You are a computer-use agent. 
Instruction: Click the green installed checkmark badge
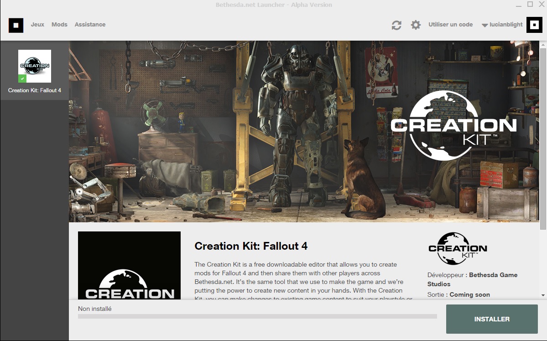[22, 79]
